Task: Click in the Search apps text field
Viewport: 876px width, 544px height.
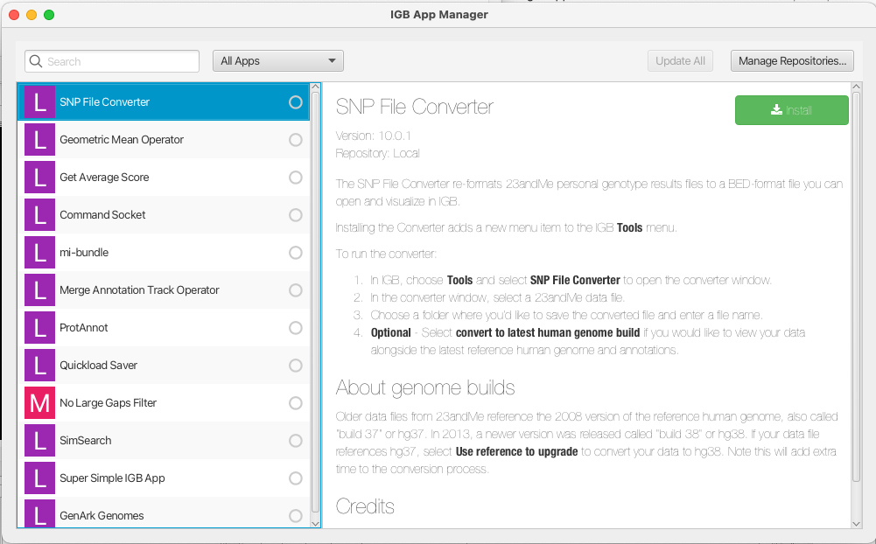Action: click(121, 61)
